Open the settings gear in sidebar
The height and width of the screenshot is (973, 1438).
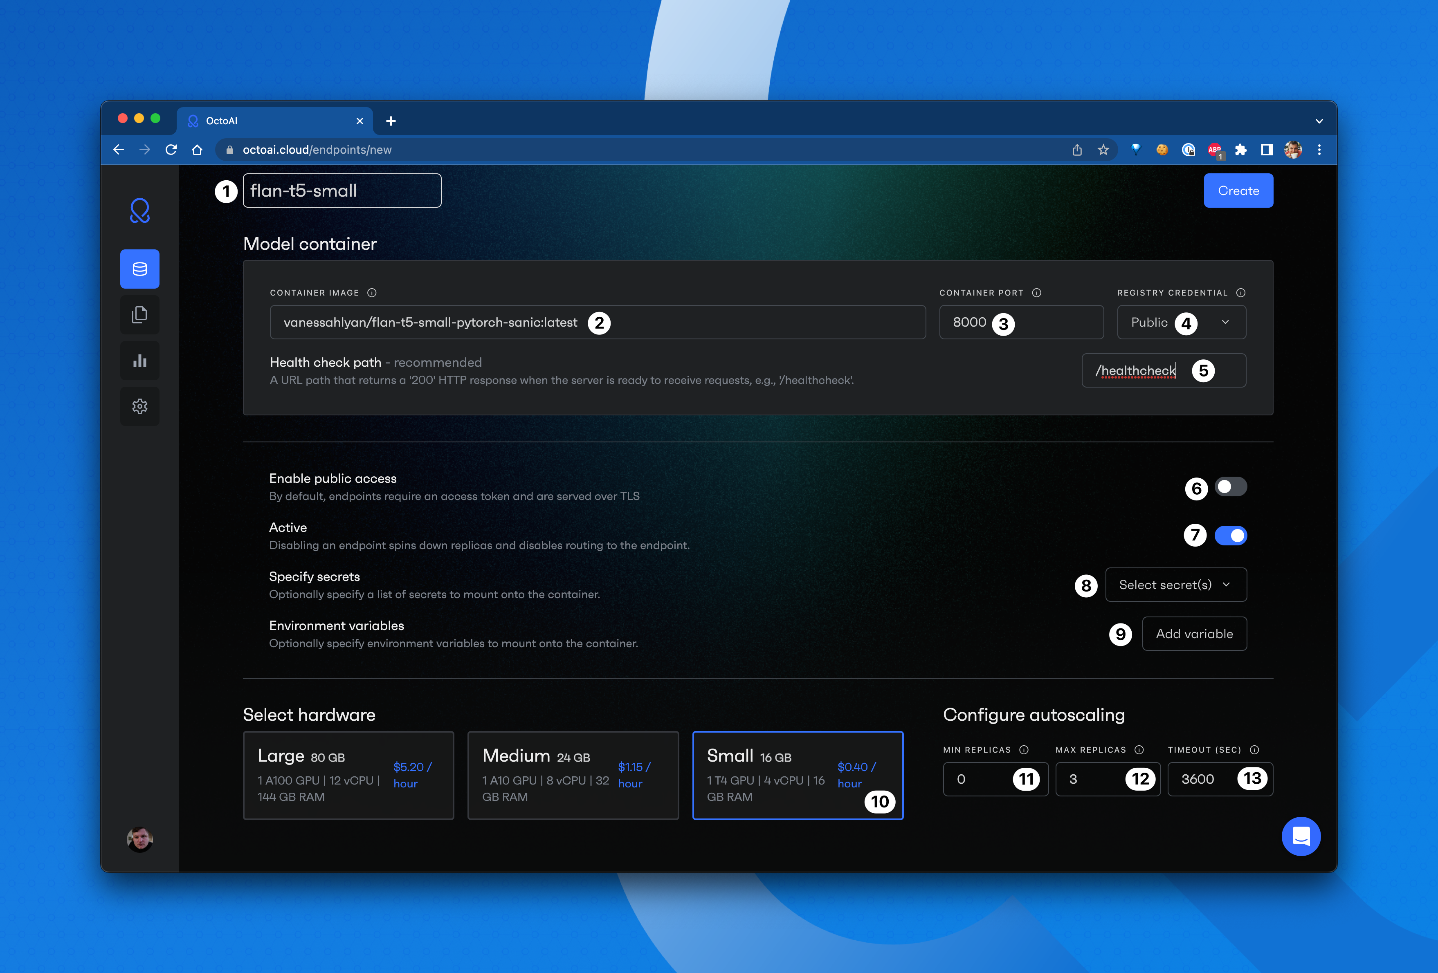[x=140, y=406]
